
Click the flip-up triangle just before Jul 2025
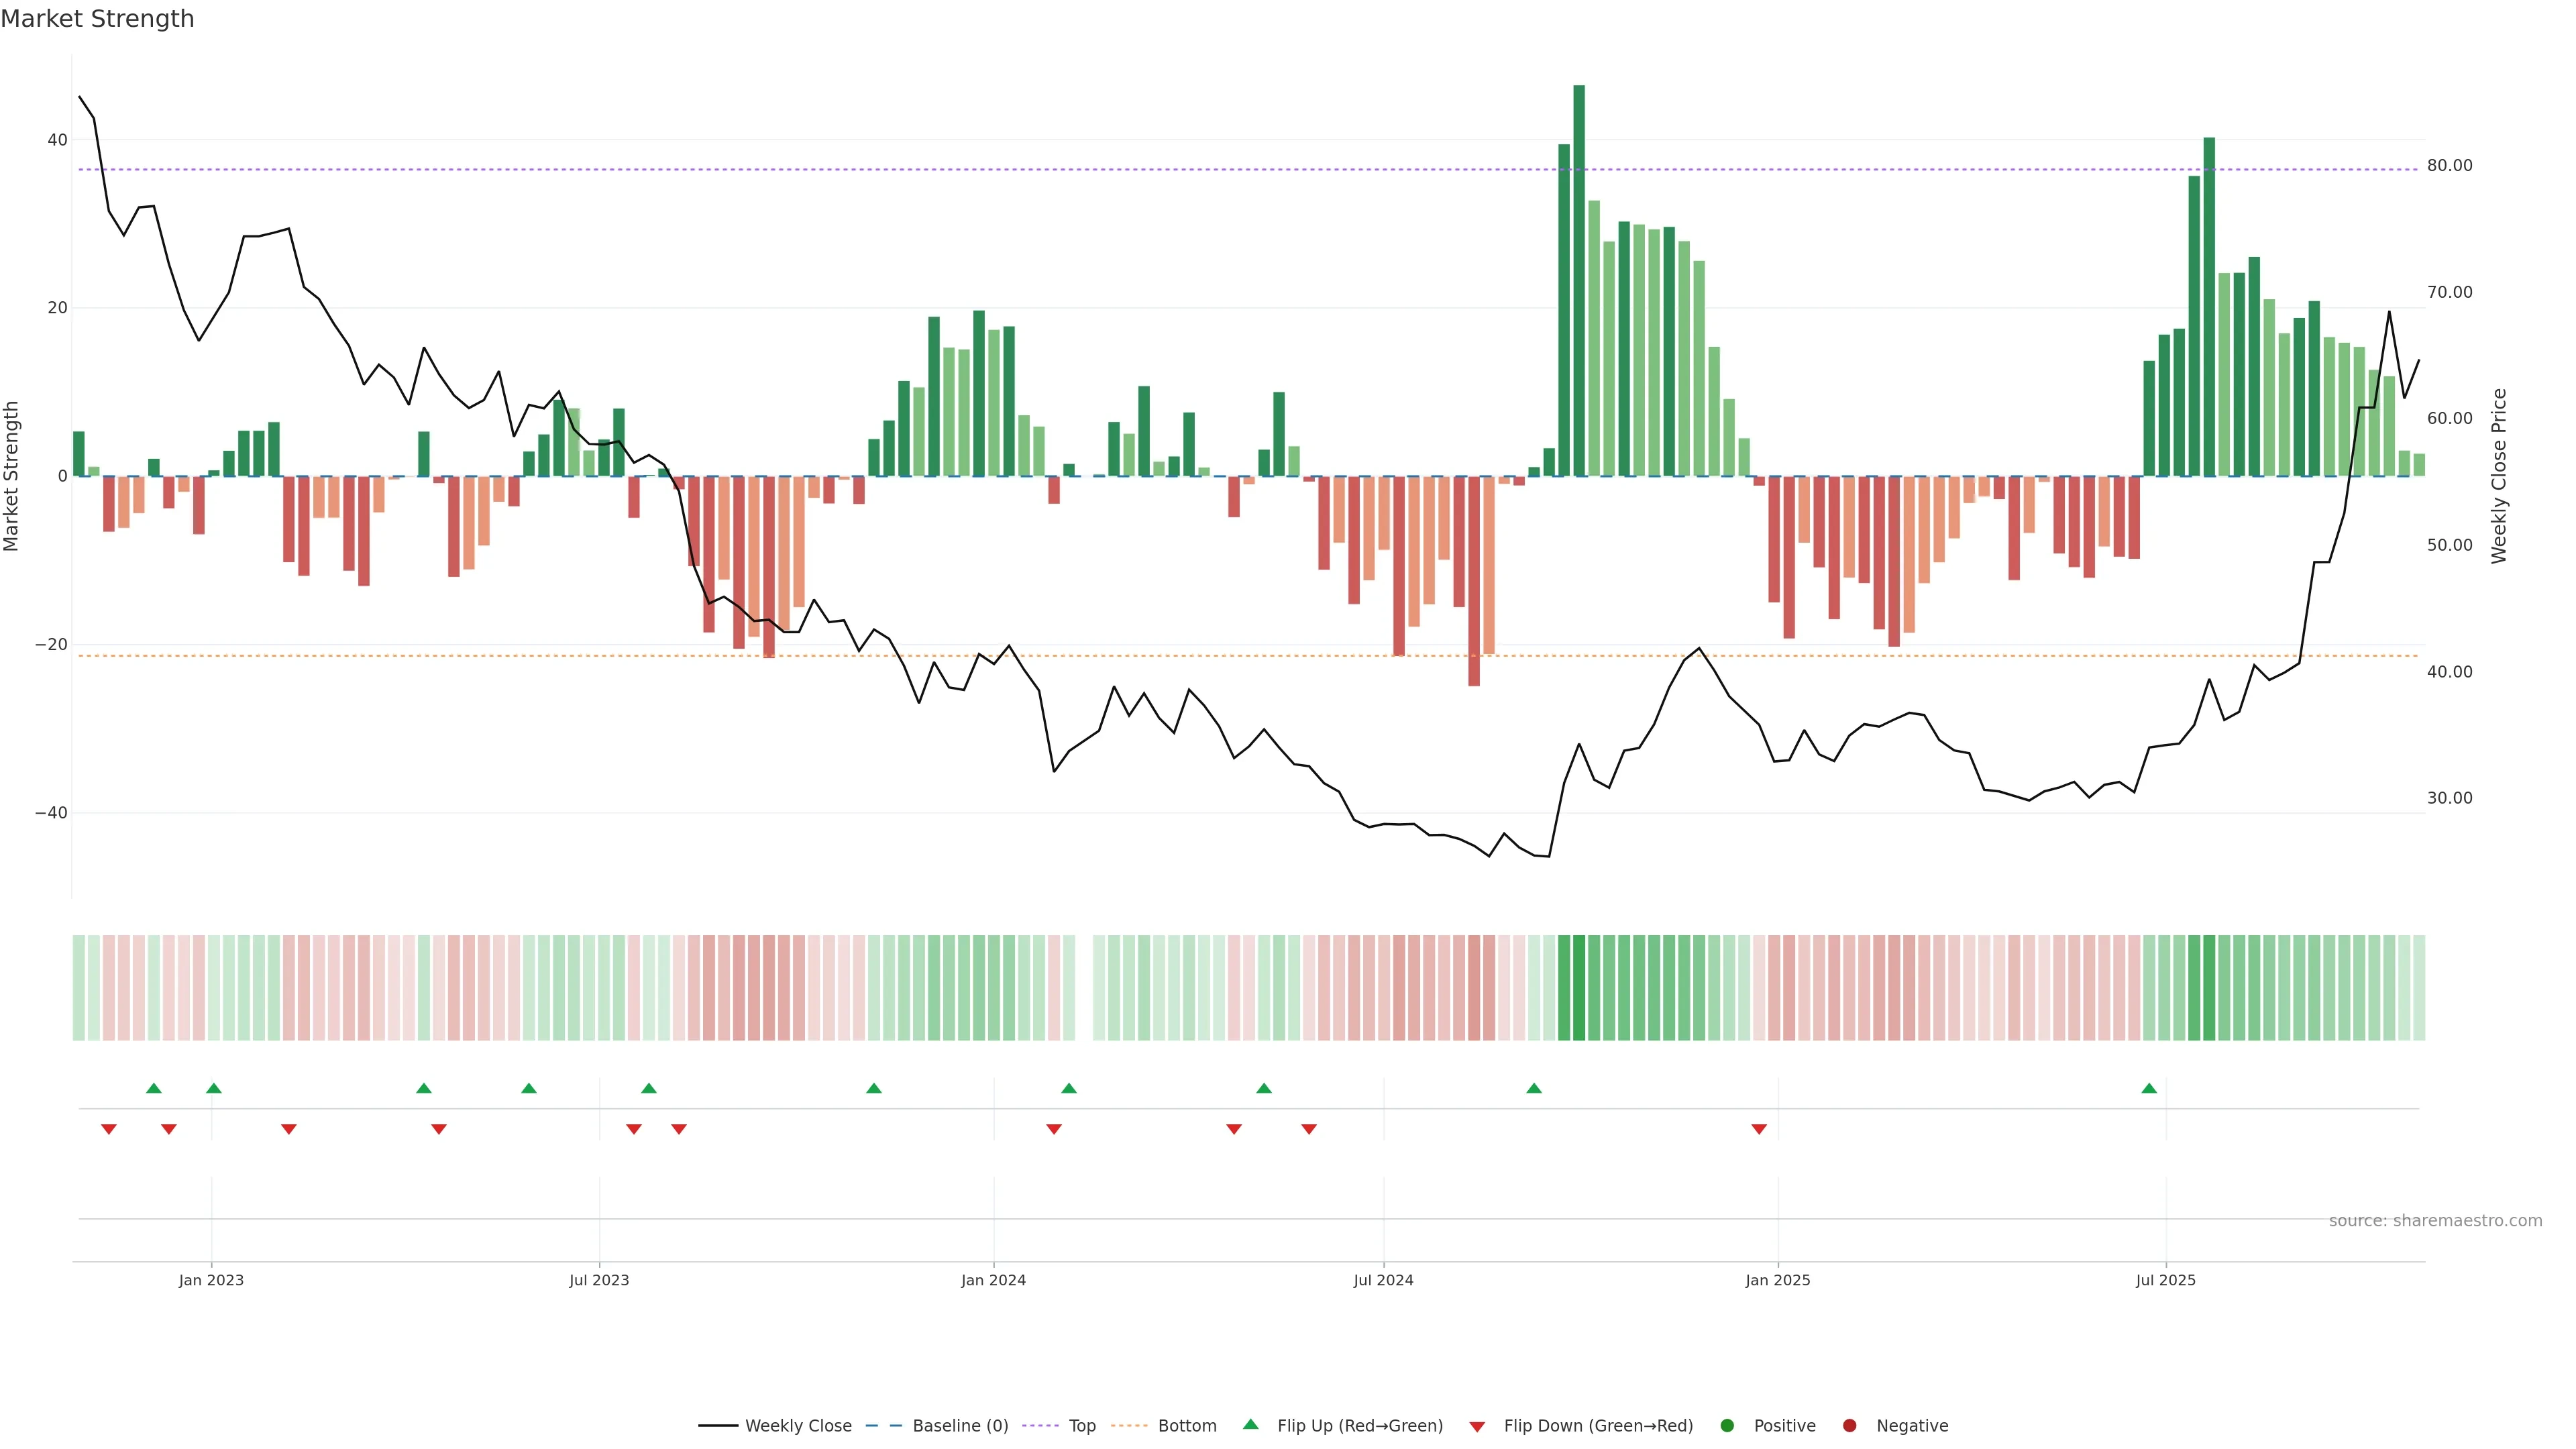(x=2149, y=1088)
